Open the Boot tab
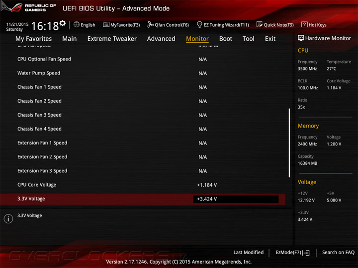Viewport: 358px width, 268px height. point(226,39)
